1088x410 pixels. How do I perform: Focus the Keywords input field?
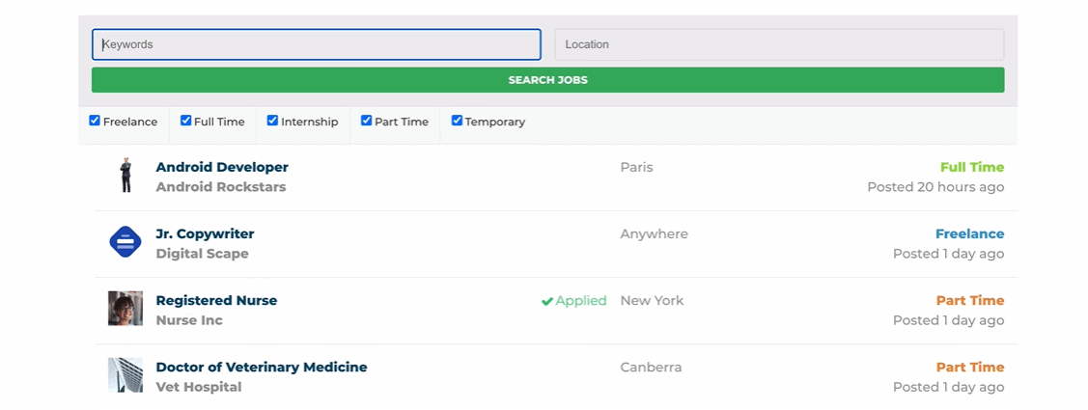pyautogui.click(x=317, y=44)
